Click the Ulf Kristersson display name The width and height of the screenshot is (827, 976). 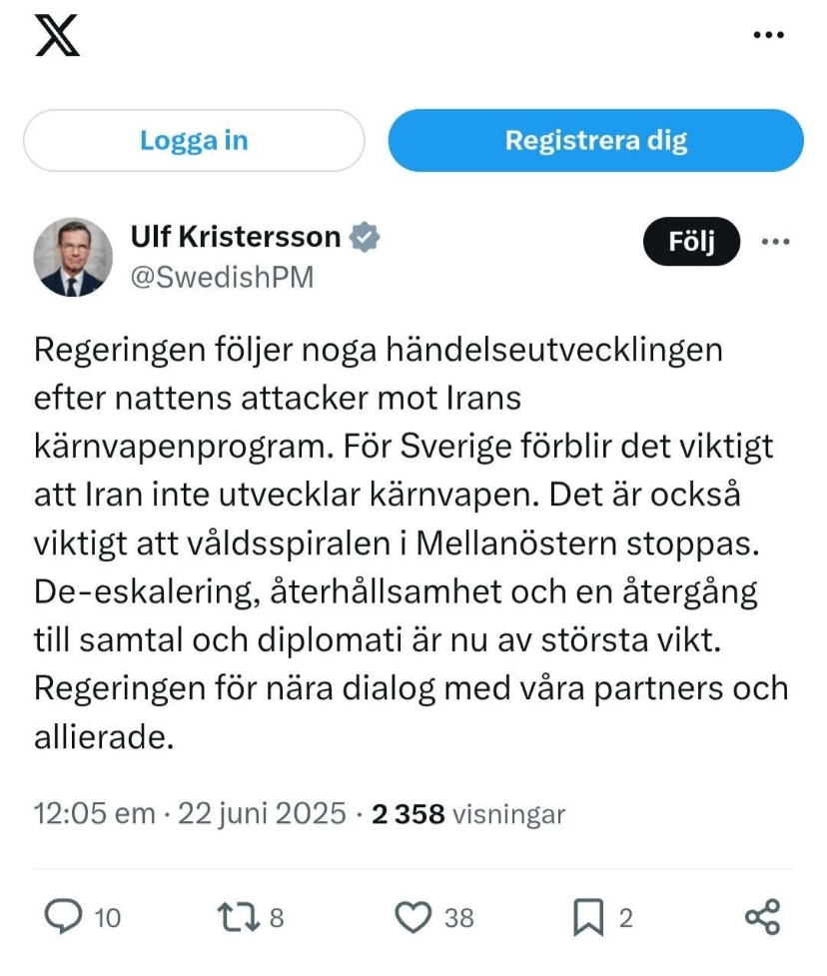coord(236,237)
